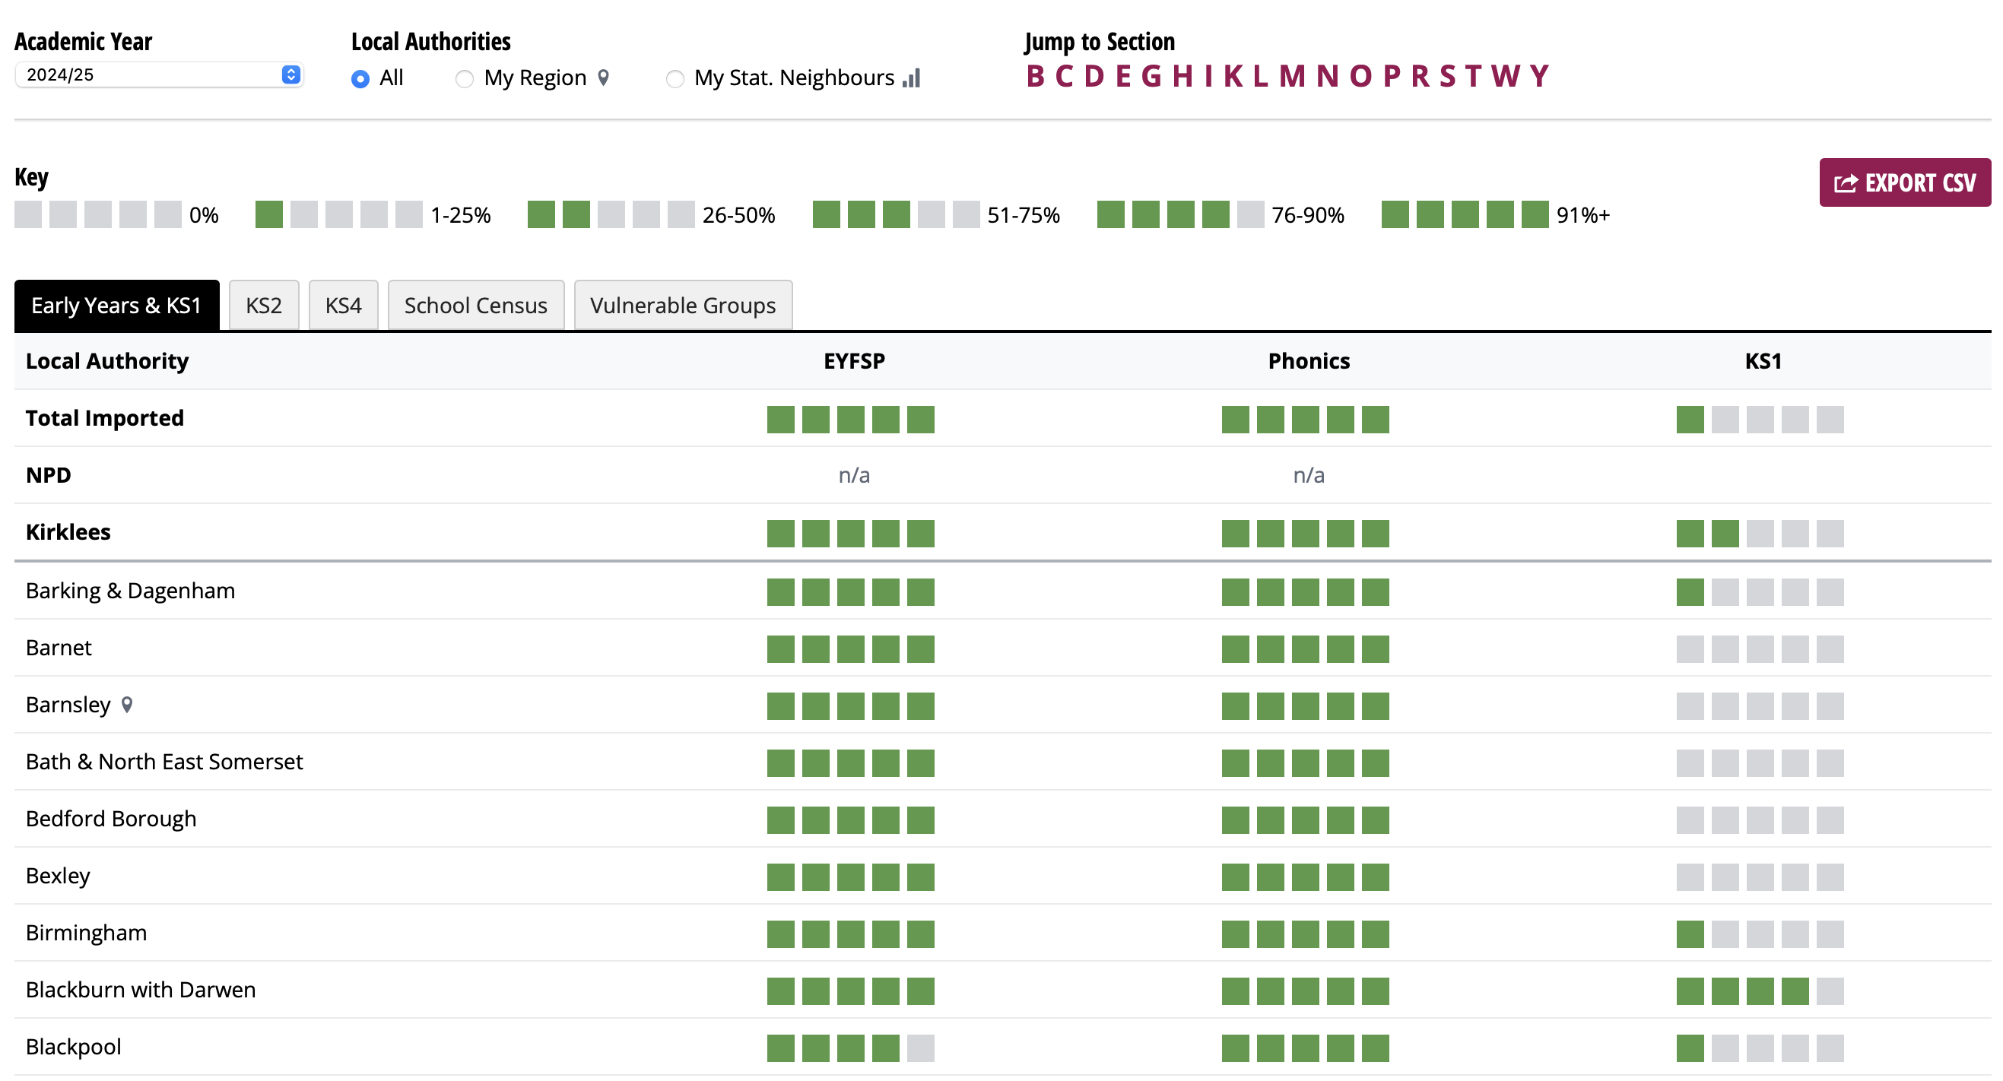Jump to section P
This screenshot has width=2003, height=1081.
click(1392, 76)
